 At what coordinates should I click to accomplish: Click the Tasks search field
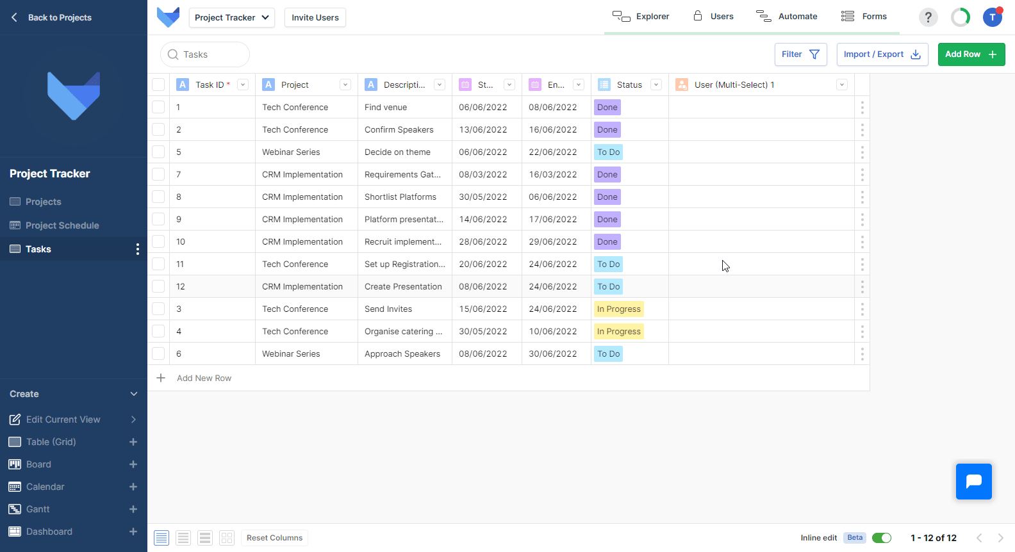(x=205, y=54)
